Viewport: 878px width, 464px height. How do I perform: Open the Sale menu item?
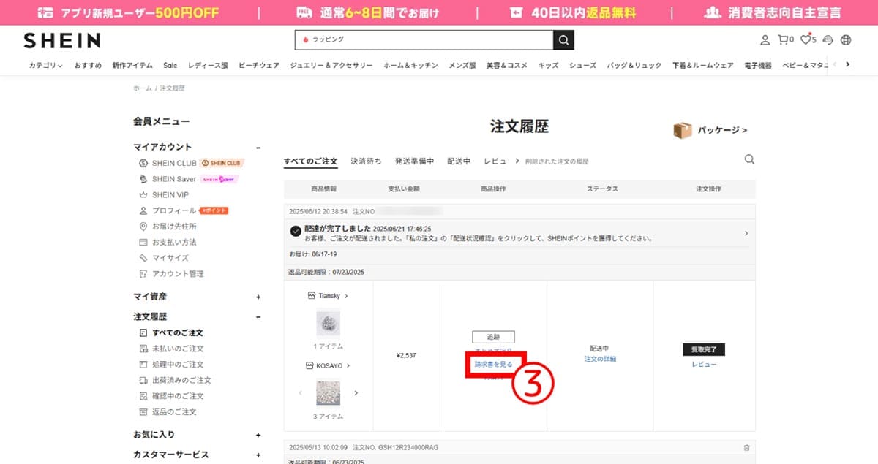pos(170,65)
